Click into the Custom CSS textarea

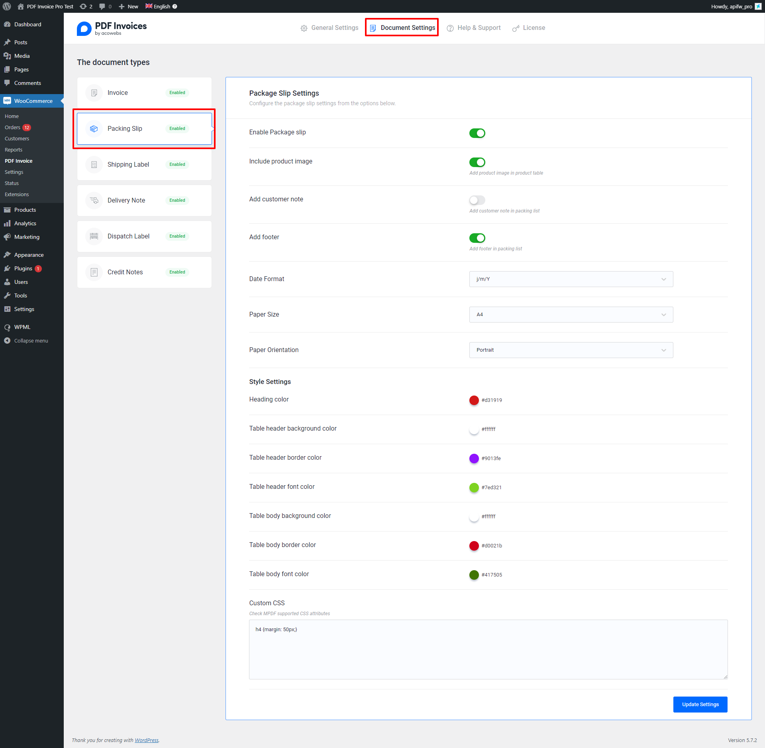[x=488, y=650]
